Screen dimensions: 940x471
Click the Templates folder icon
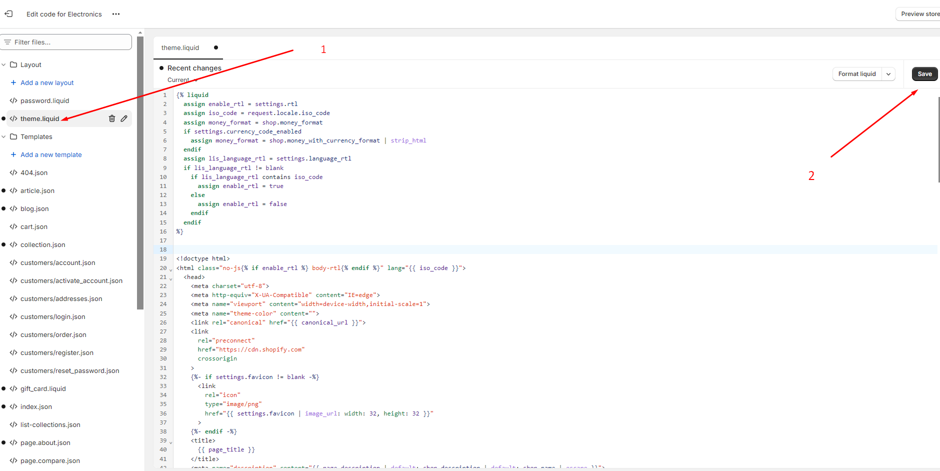coord(13,136)
